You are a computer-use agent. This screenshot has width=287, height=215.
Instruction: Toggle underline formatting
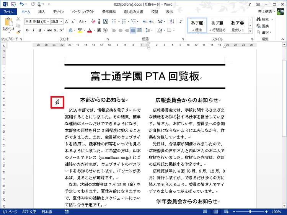point(40,30)
